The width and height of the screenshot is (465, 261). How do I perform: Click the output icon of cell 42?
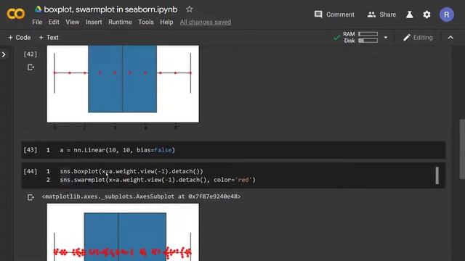click(31, 67)
